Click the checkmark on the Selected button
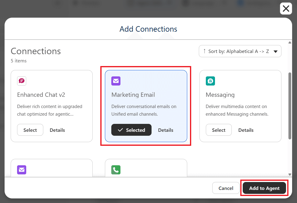Viewport: 297px width, 203px height. (x=120, y=130)
